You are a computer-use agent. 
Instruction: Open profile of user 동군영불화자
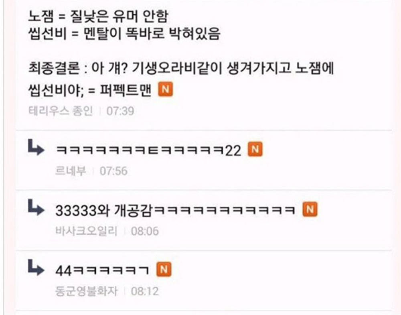[86, 291]
